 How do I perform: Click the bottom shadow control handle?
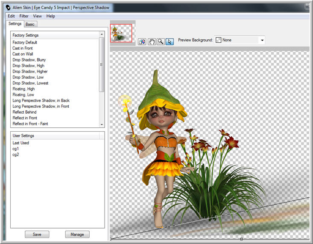coord(242,239)
